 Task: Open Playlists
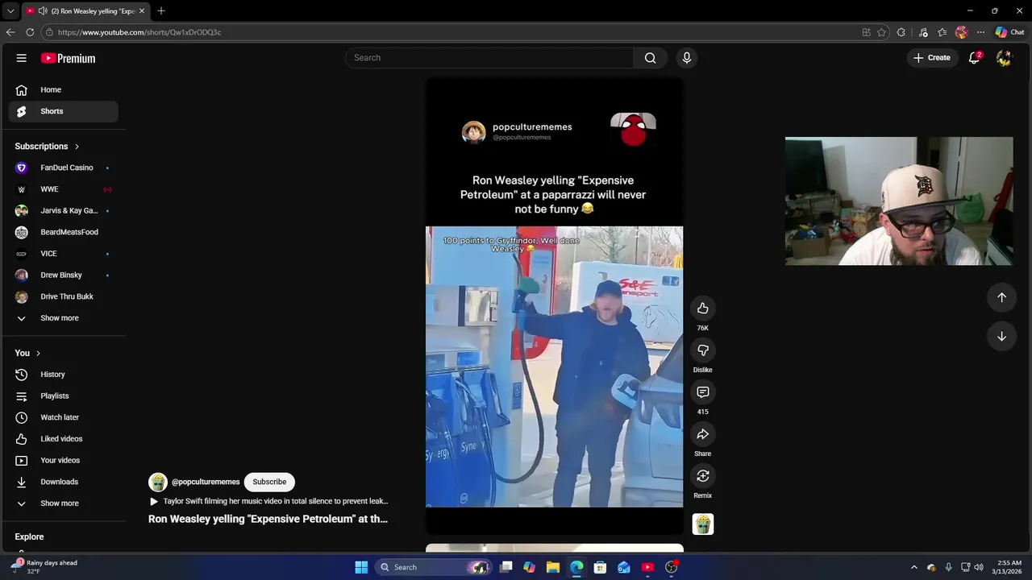click(x=63, y=396)
